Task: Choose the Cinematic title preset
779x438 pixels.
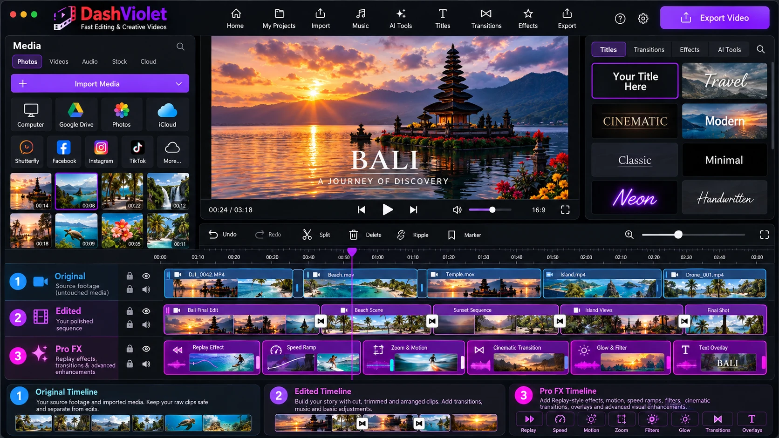Action: tap(635, 121)
